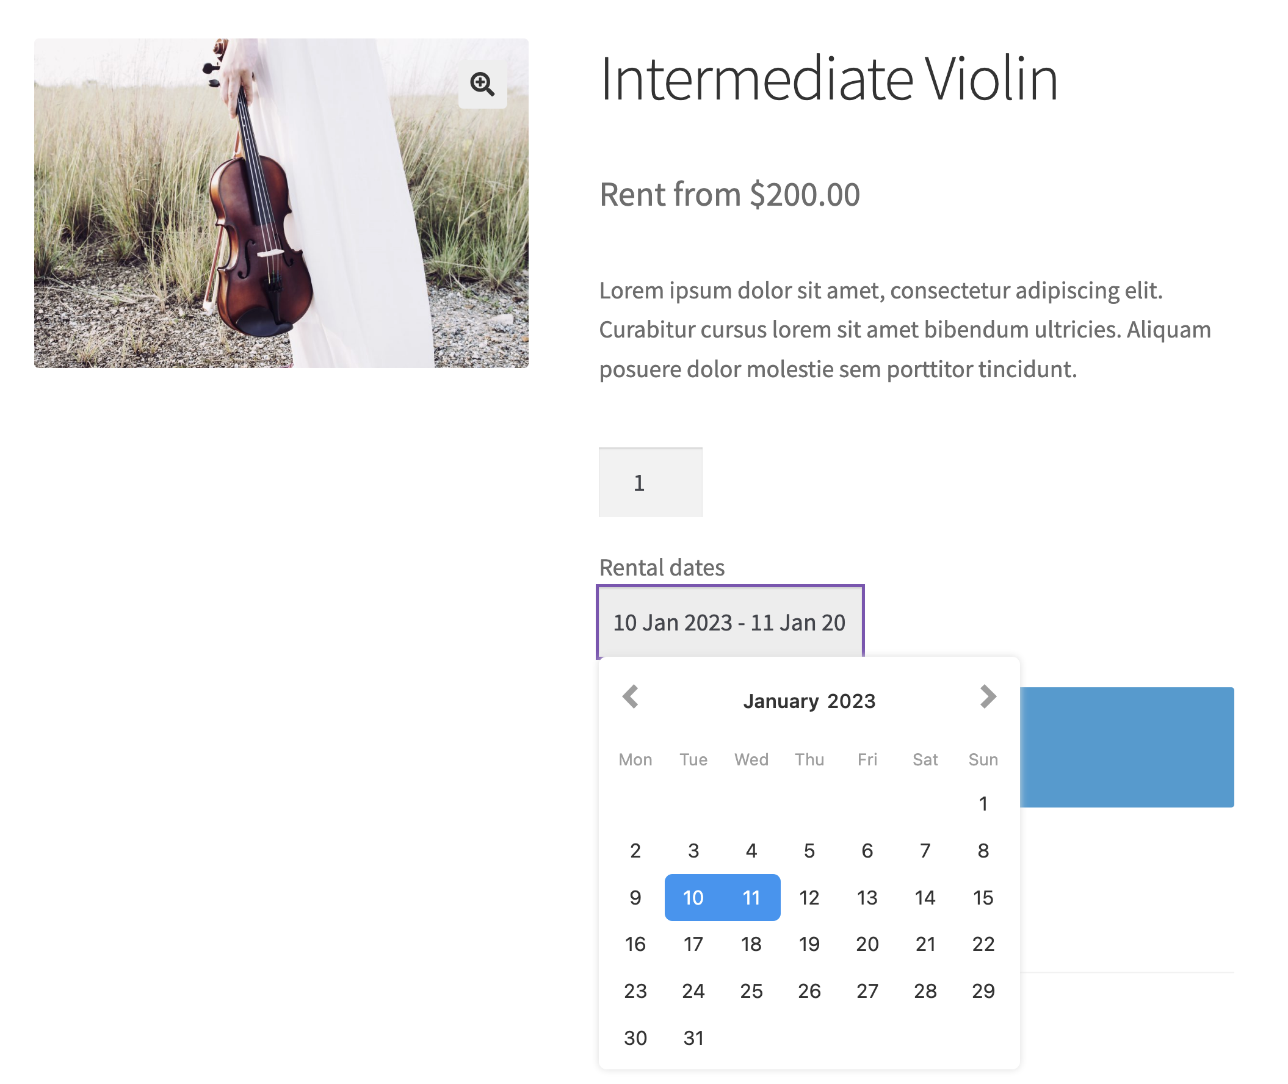Image resolution: width=1288 pixels, height=1084 pixels.
Task: Focus the Rental dates input
Action: [729, 622]
